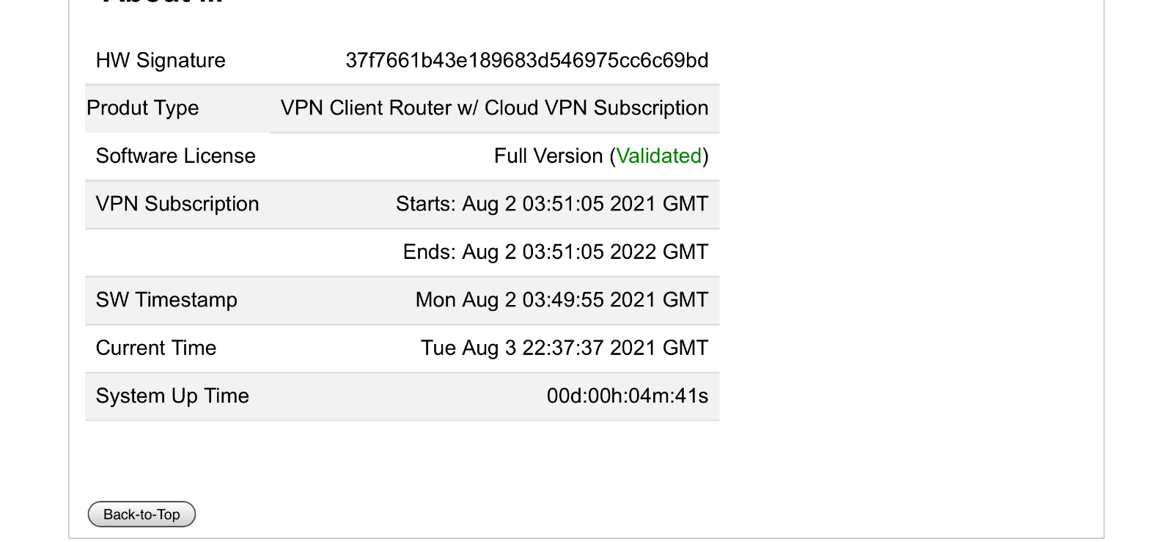Select the Mon Aug 2 SW timestamp value
The width and height of the screenshot is (1173, 542).
coord(562,299)
